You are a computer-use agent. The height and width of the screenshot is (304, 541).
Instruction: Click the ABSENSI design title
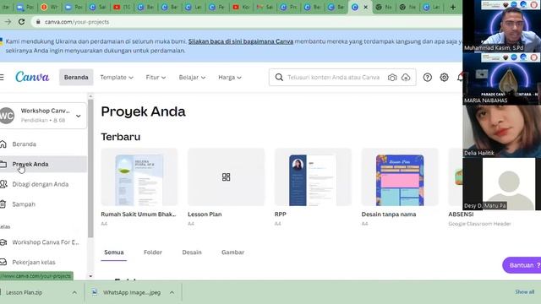[461, 214]
